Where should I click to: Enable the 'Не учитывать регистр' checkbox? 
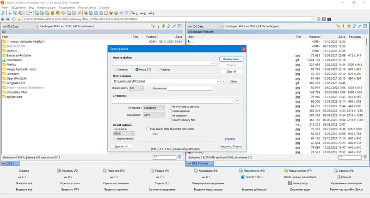pos(170,107)
